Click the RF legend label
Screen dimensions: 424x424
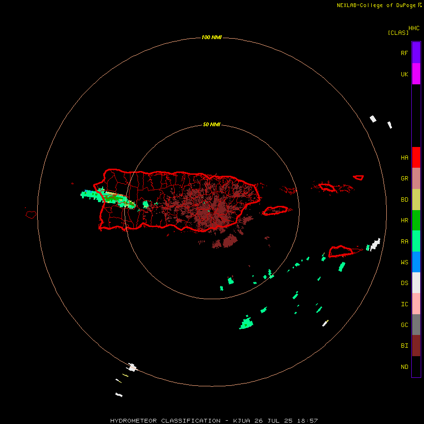404,53
